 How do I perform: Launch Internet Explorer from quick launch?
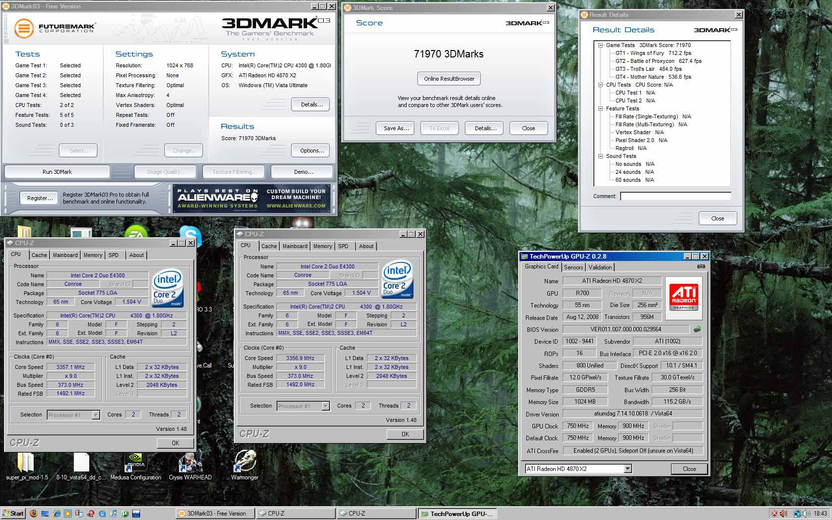click(x=56, y=514)
